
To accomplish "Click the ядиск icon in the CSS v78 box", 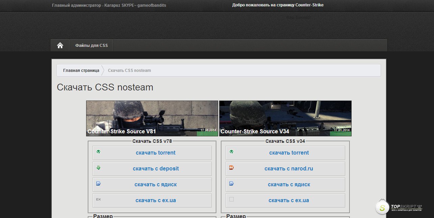I will [x=98, y=184].
